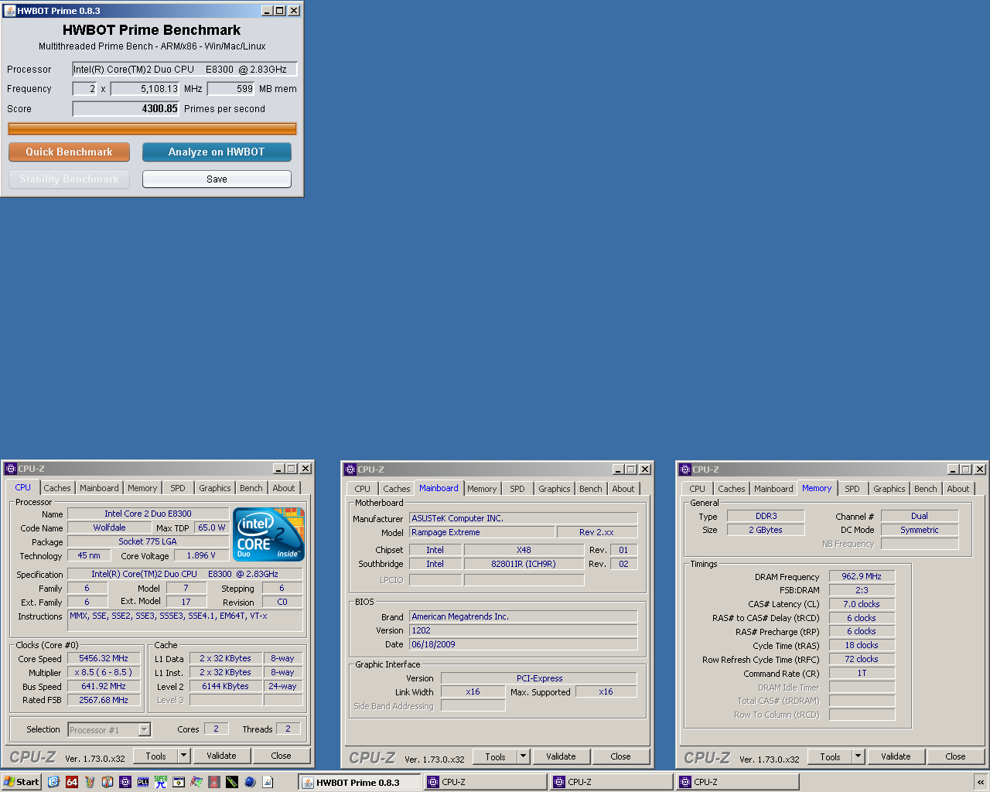Launch the blue sphere quick launch icon

(250, 782)
